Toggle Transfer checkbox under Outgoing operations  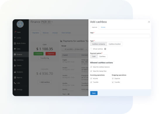pyautogui.click(x=113, y=82)
